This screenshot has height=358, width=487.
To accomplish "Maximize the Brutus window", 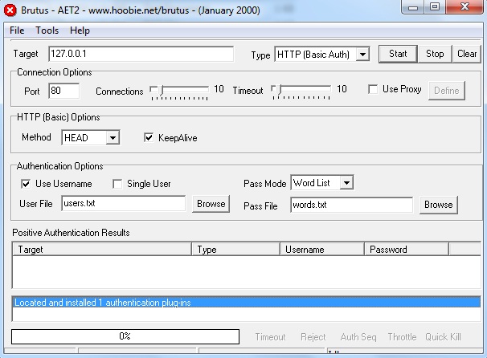I will click(x=435, y=7).
